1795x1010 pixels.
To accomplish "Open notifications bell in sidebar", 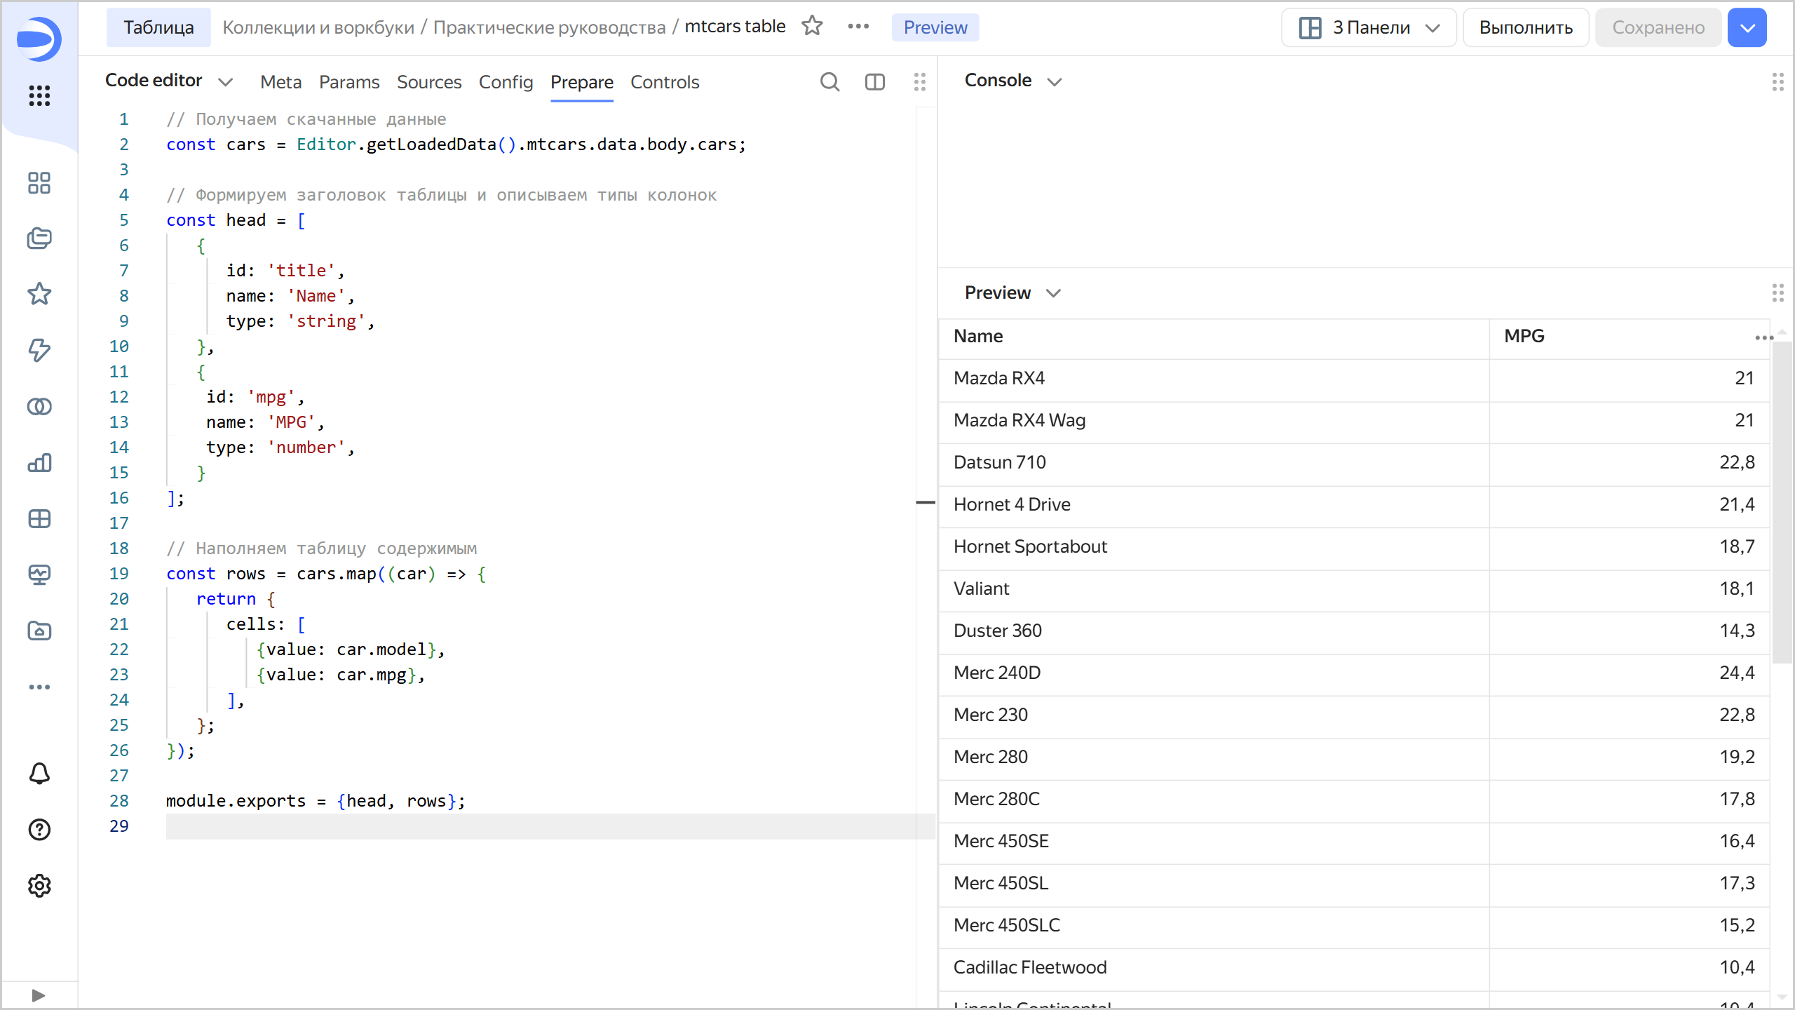I will pyautogui.click(x=39, y=774).
